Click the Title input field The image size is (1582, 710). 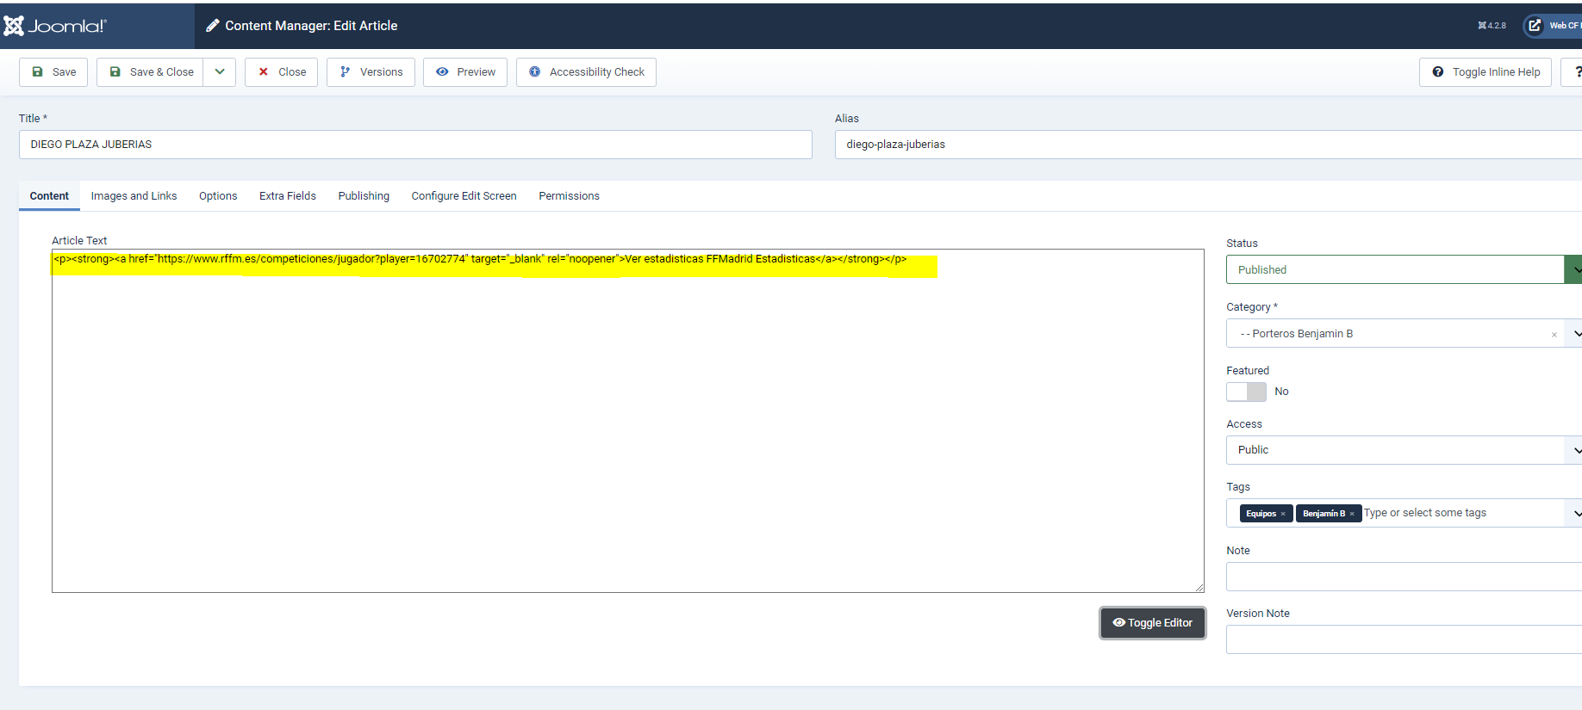[x=415, y=145]
